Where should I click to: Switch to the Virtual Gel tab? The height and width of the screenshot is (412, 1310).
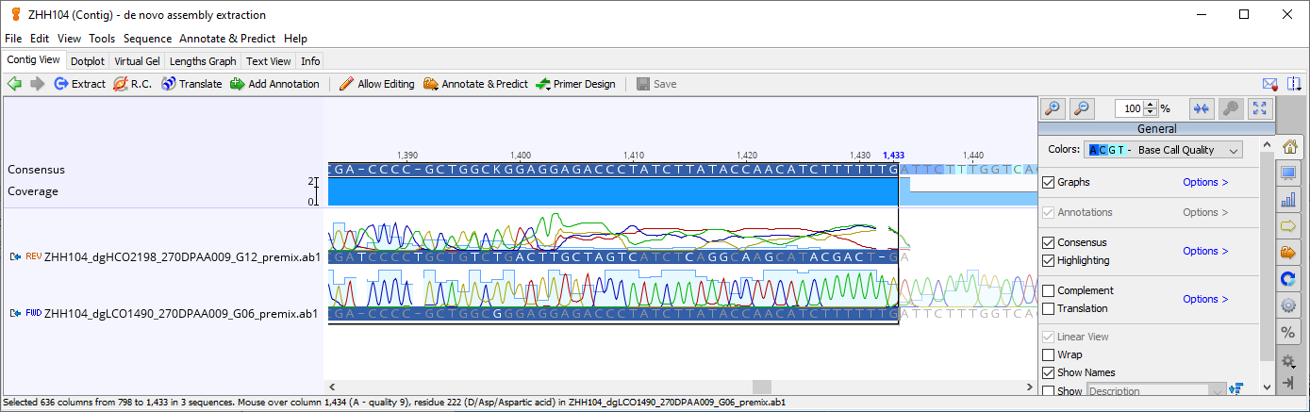[138, 61]
